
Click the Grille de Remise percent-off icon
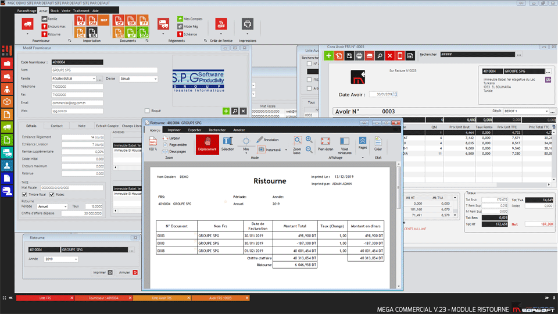pos(221,24)
